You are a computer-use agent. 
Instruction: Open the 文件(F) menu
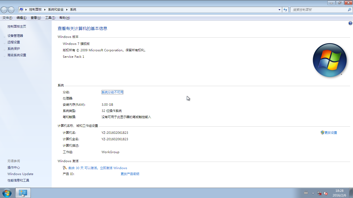(7, 18)
